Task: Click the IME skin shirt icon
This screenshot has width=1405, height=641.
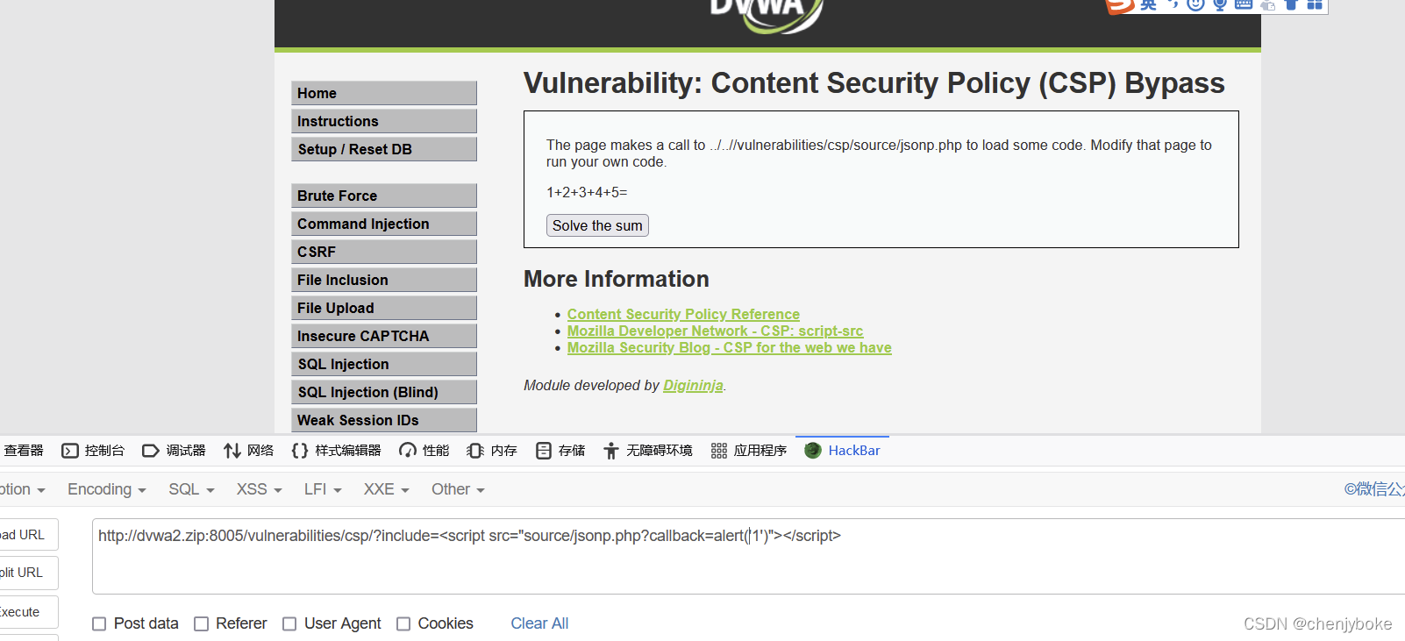Action: 1291,4
